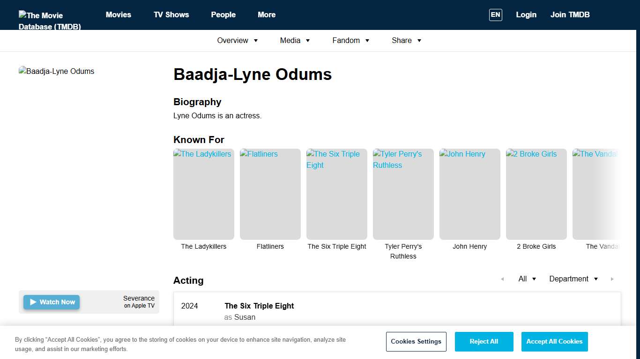This screenshot has width=640, height=359.
Task: Select TV Shows in the navigation bar
Action: point(171,14)
